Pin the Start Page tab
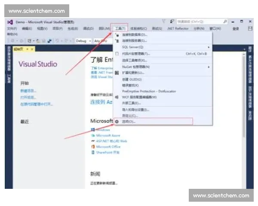Image resolution: width=258 pixels, height=206 pixels. click(x=28, y=49)
